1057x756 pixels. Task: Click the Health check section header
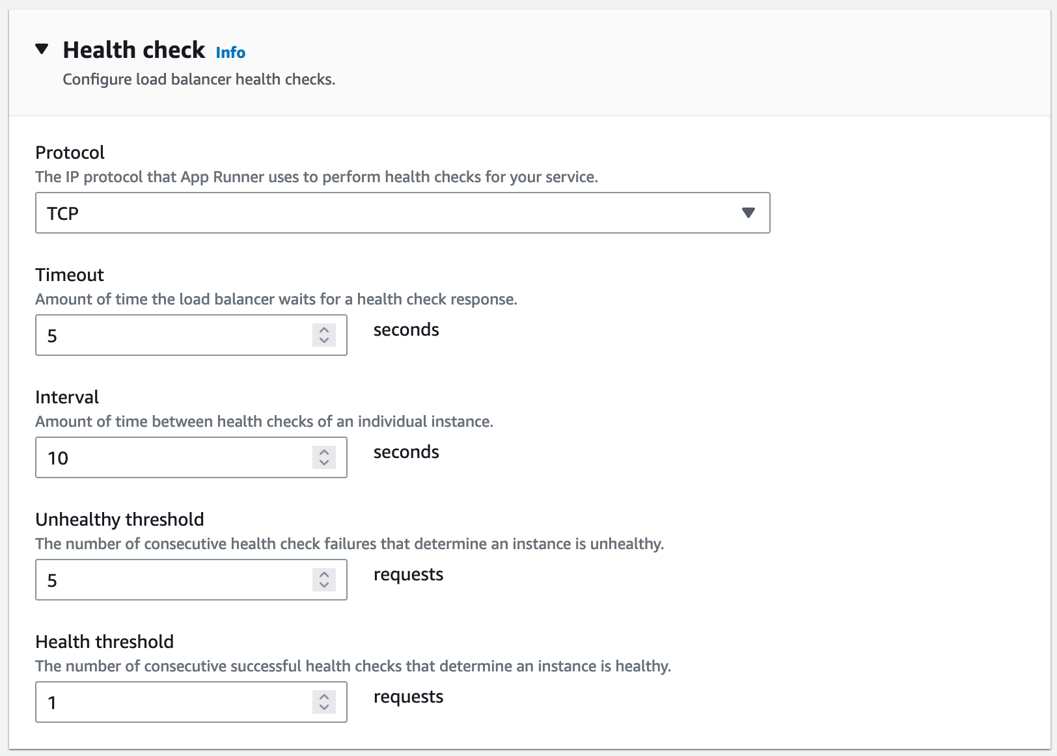click(133, 49)
